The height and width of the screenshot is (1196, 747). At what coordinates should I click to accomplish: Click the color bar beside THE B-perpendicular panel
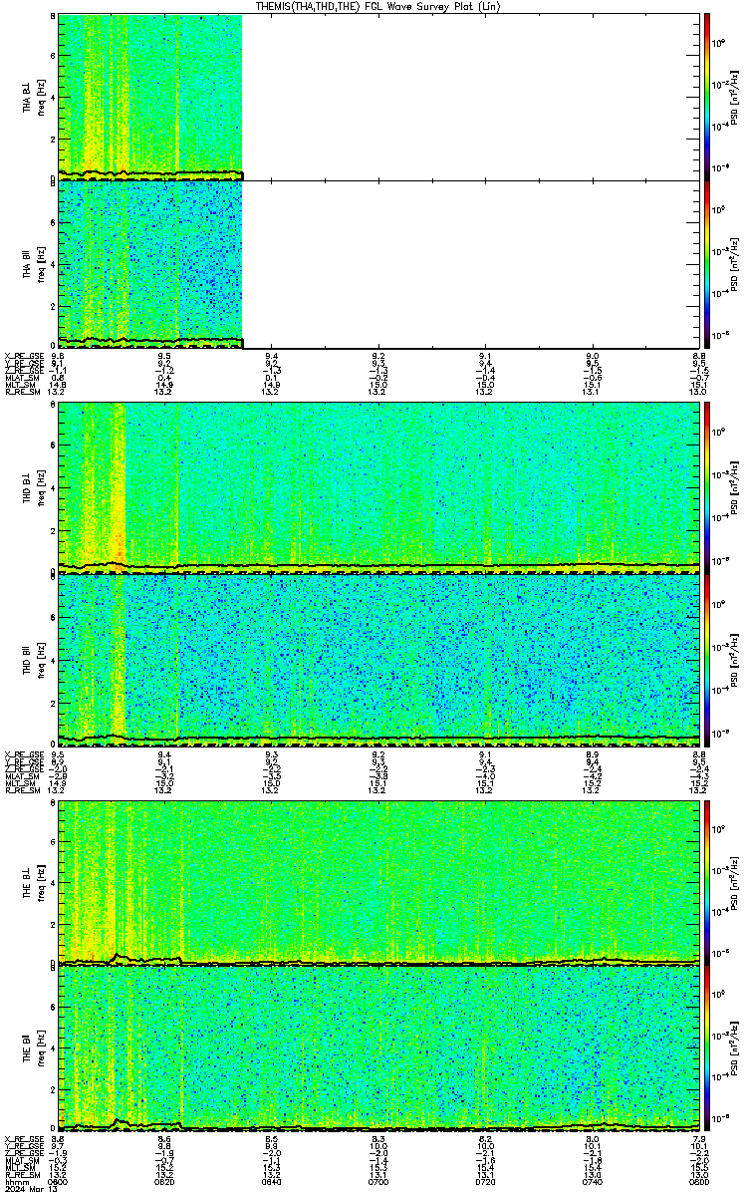tap(707, 881)
